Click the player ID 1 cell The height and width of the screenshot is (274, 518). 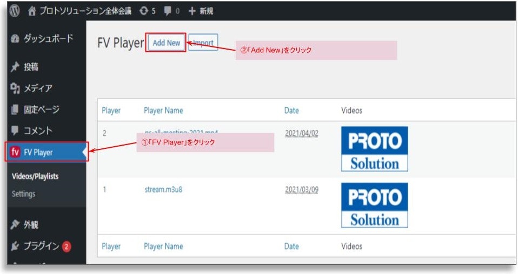(104, 190)
